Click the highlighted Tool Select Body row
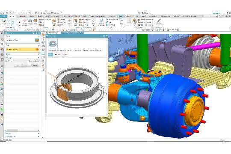The height and width of the screenshot is (154, 231). click(x=23, y=50)
